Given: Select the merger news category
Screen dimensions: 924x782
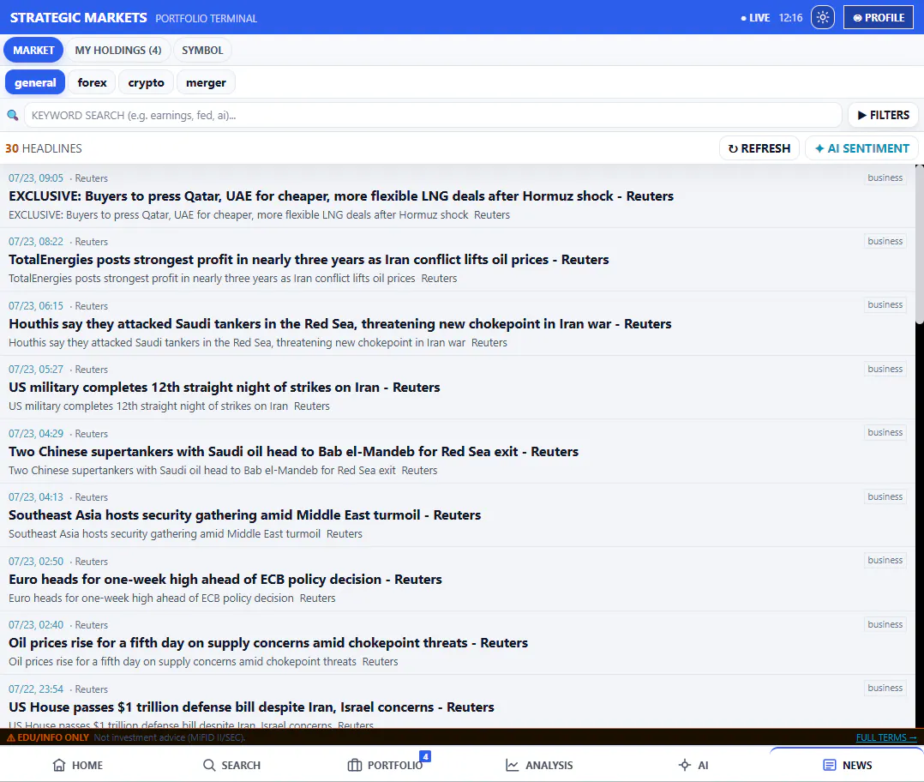Looking at the screenshot, I should coord(206,82).
